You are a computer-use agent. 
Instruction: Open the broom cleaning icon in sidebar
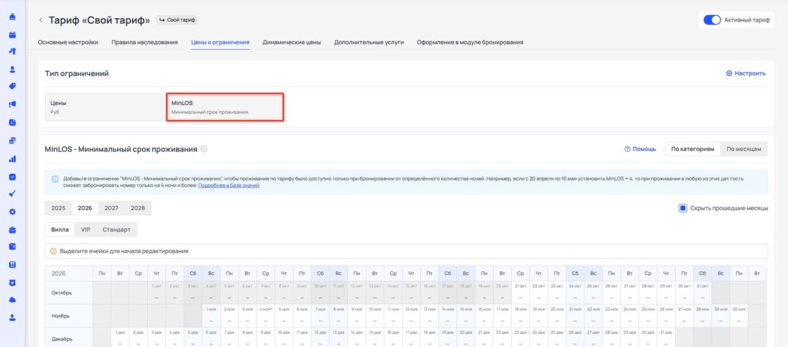click(12, 194)
